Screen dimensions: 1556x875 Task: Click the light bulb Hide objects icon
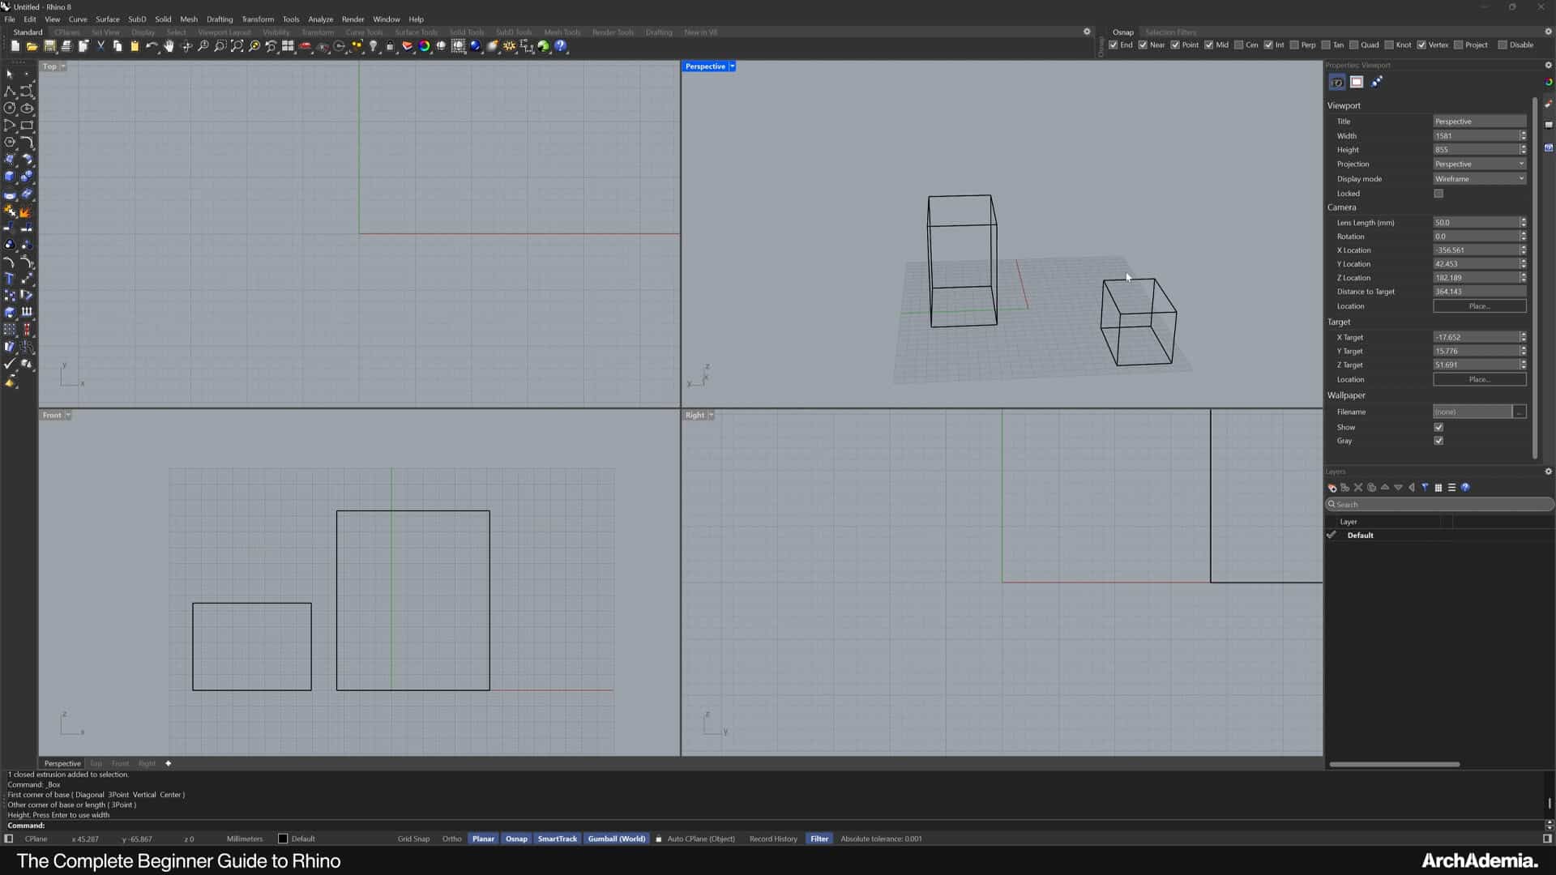[373, 46]
